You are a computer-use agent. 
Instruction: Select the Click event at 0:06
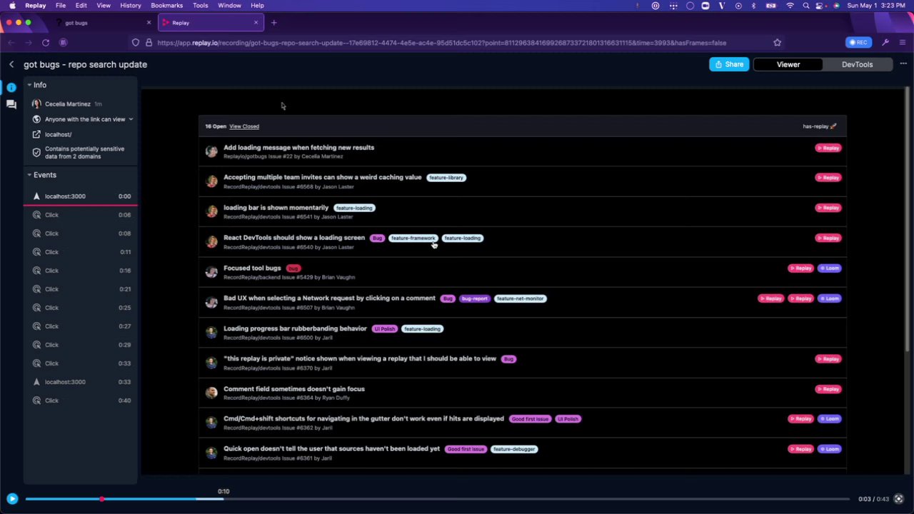click(81, 215)
